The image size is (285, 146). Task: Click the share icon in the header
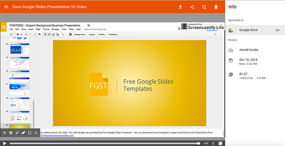[x=192, y=7]
